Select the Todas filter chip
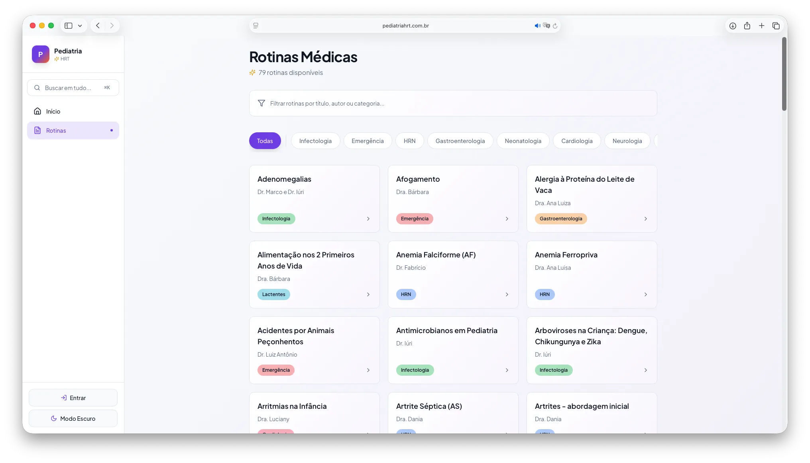The height and width of the screenshot is (463, 810). (x=265, y=141)
